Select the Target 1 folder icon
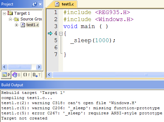 [x=10, y=13]
